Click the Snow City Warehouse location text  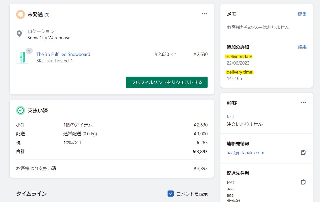49,38
